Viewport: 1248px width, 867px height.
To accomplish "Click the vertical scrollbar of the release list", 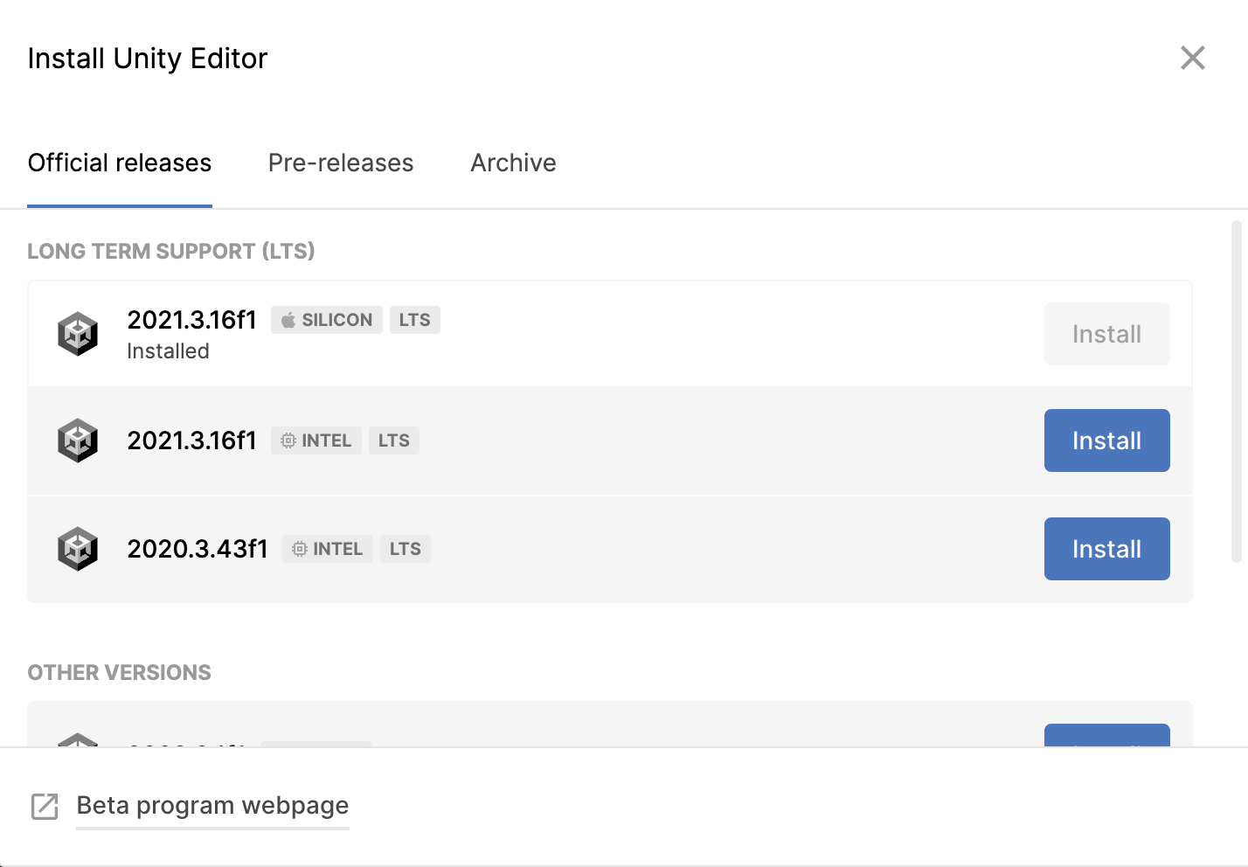I will pyautogui.click(x=1236, y=393).
